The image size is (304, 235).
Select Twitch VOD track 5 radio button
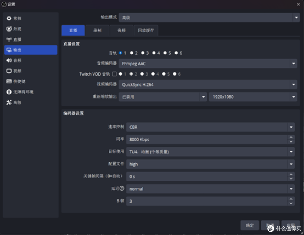164,74
